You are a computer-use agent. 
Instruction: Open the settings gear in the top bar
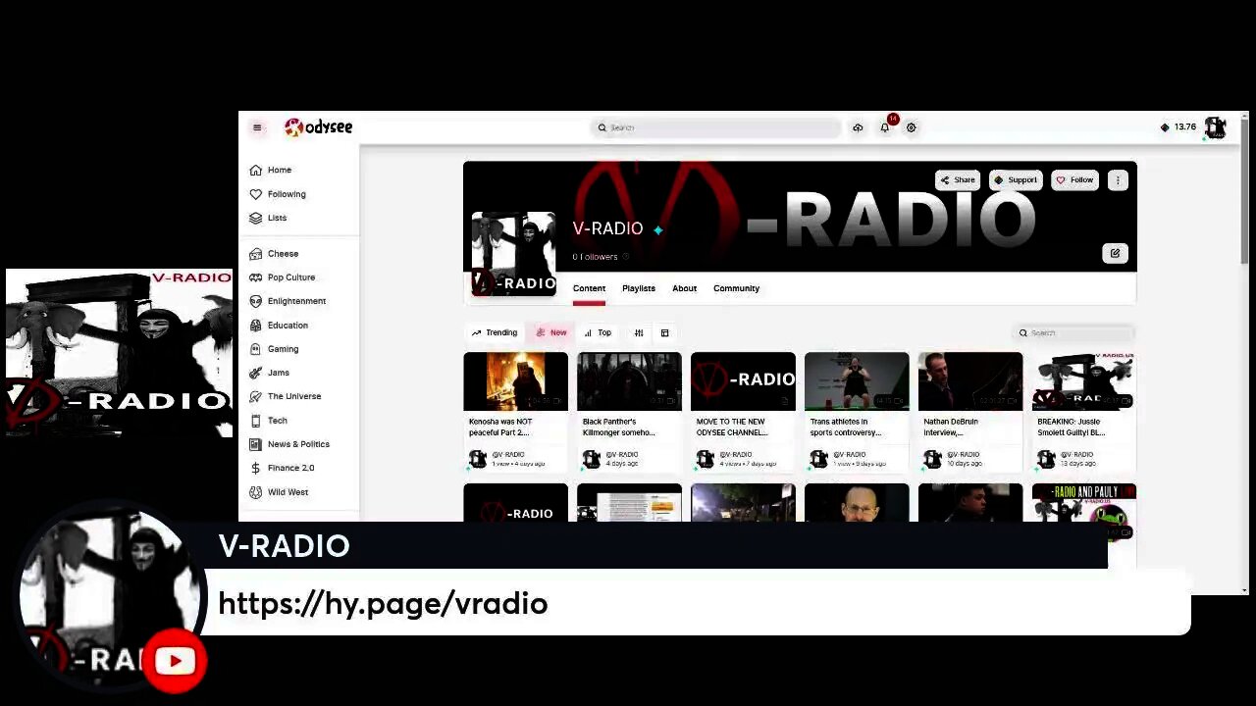[911, 127]
